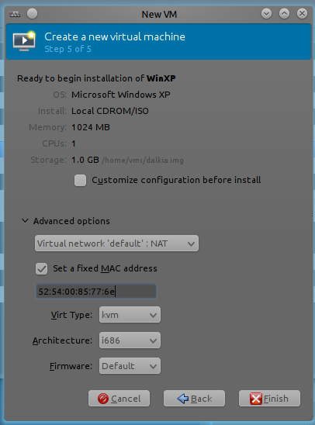Click the new virtual machine monitor icon
315x425 pixels.
24,41
